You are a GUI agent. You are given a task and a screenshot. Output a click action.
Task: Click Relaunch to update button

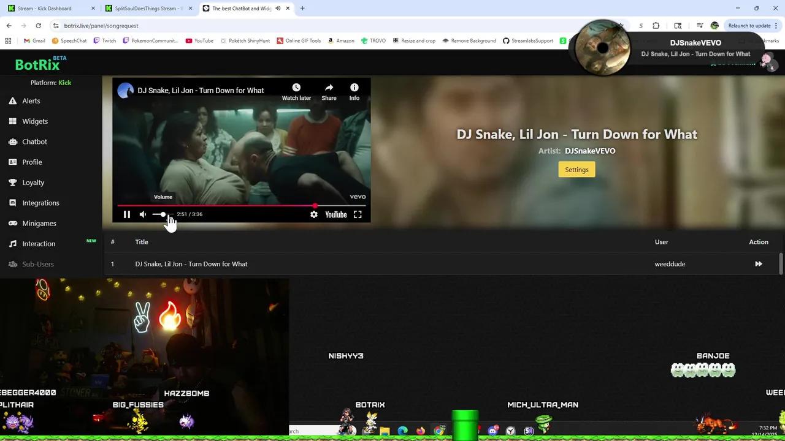click(749, 26)
